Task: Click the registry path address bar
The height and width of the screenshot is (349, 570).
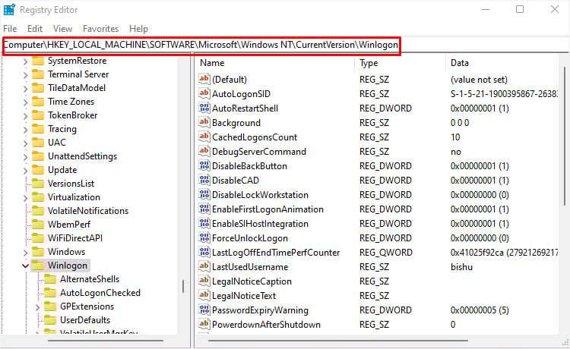Action: (285, 45)
